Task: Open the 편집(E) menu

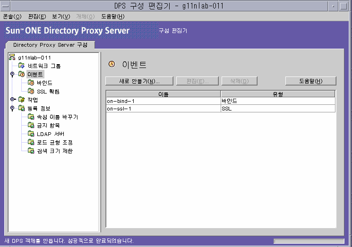Action: 37,17
